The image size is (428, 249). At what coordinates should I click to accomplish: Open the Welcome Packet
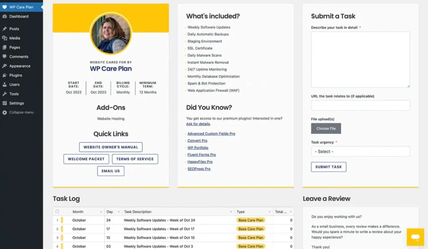click(86, 159)
